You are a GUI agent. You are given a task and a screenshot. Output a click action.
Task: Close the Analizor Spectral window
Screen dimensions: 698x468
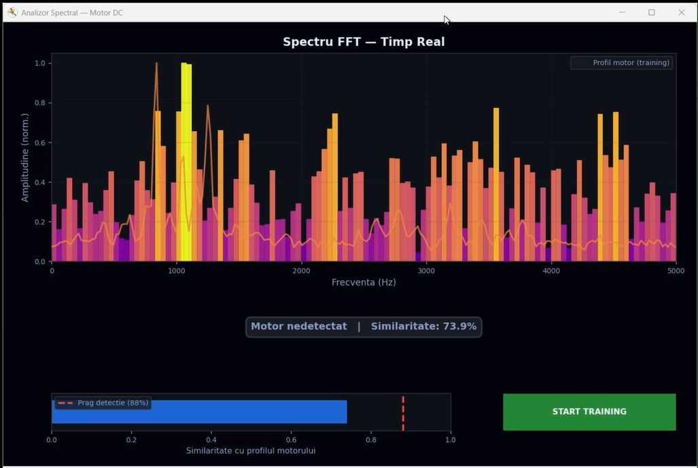681,12
